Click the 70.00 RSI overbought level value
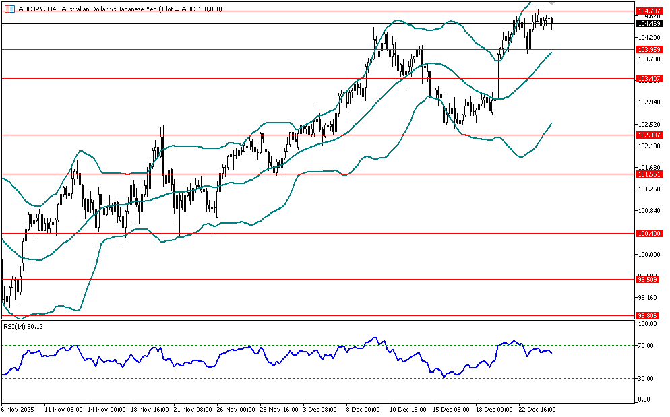Viewport: 670px width, 417px height. [646, 346]
